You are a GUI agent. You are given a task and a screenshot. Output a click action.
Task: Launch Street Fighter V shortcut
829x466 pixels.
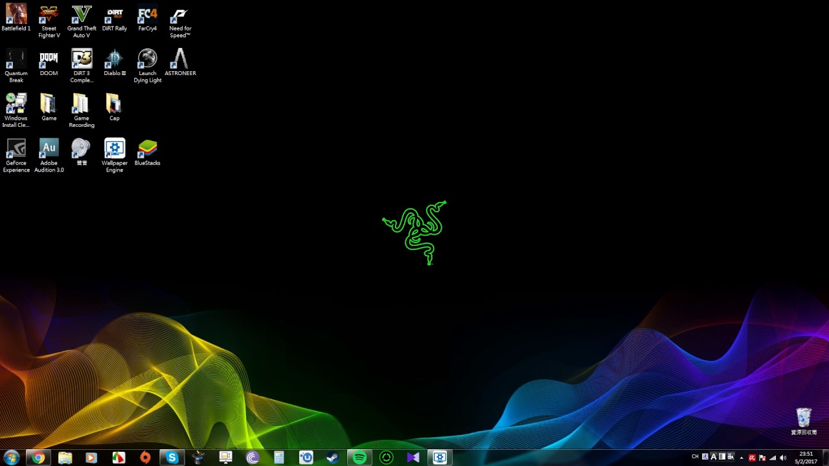(x=49, y=21)
